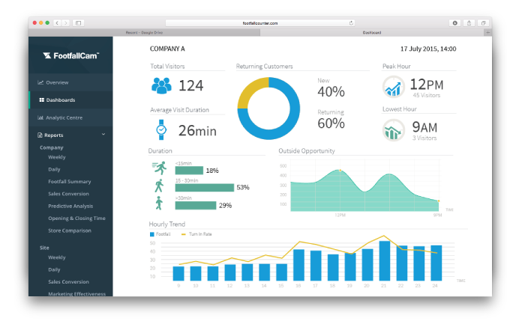Open Analytic Centre in the sidebar
The image size is (525, 321).
tap(63, 117)
